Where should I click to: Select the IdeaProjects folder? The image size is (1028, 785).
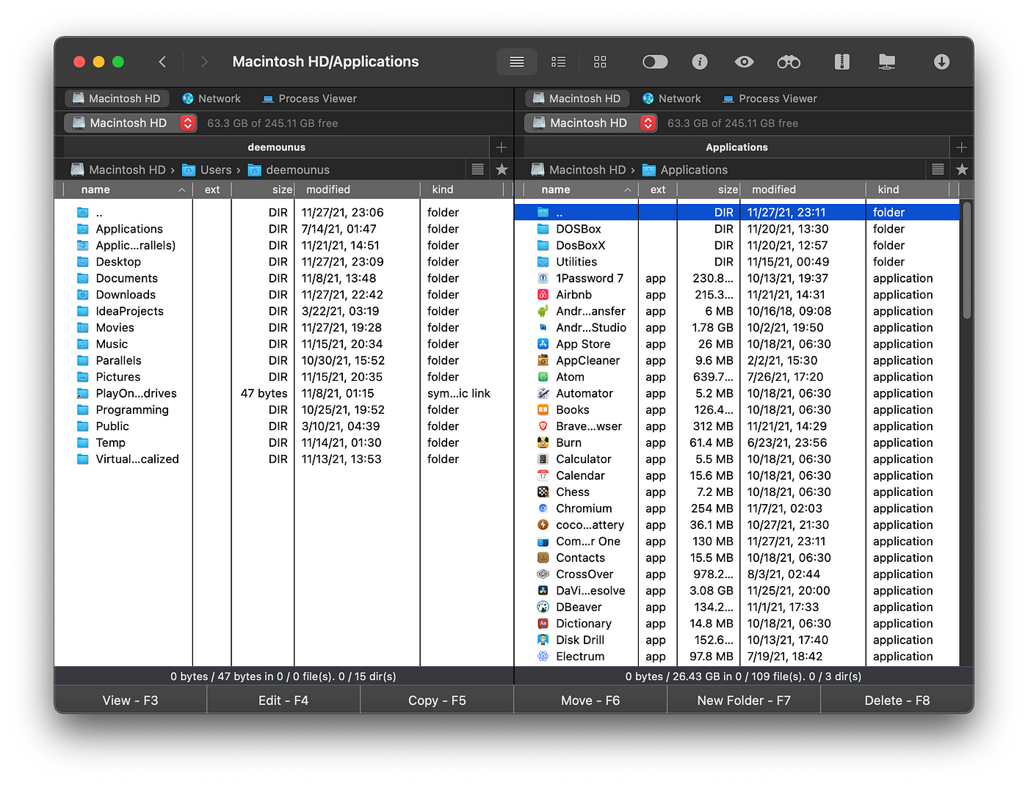[x=284, y=311]
